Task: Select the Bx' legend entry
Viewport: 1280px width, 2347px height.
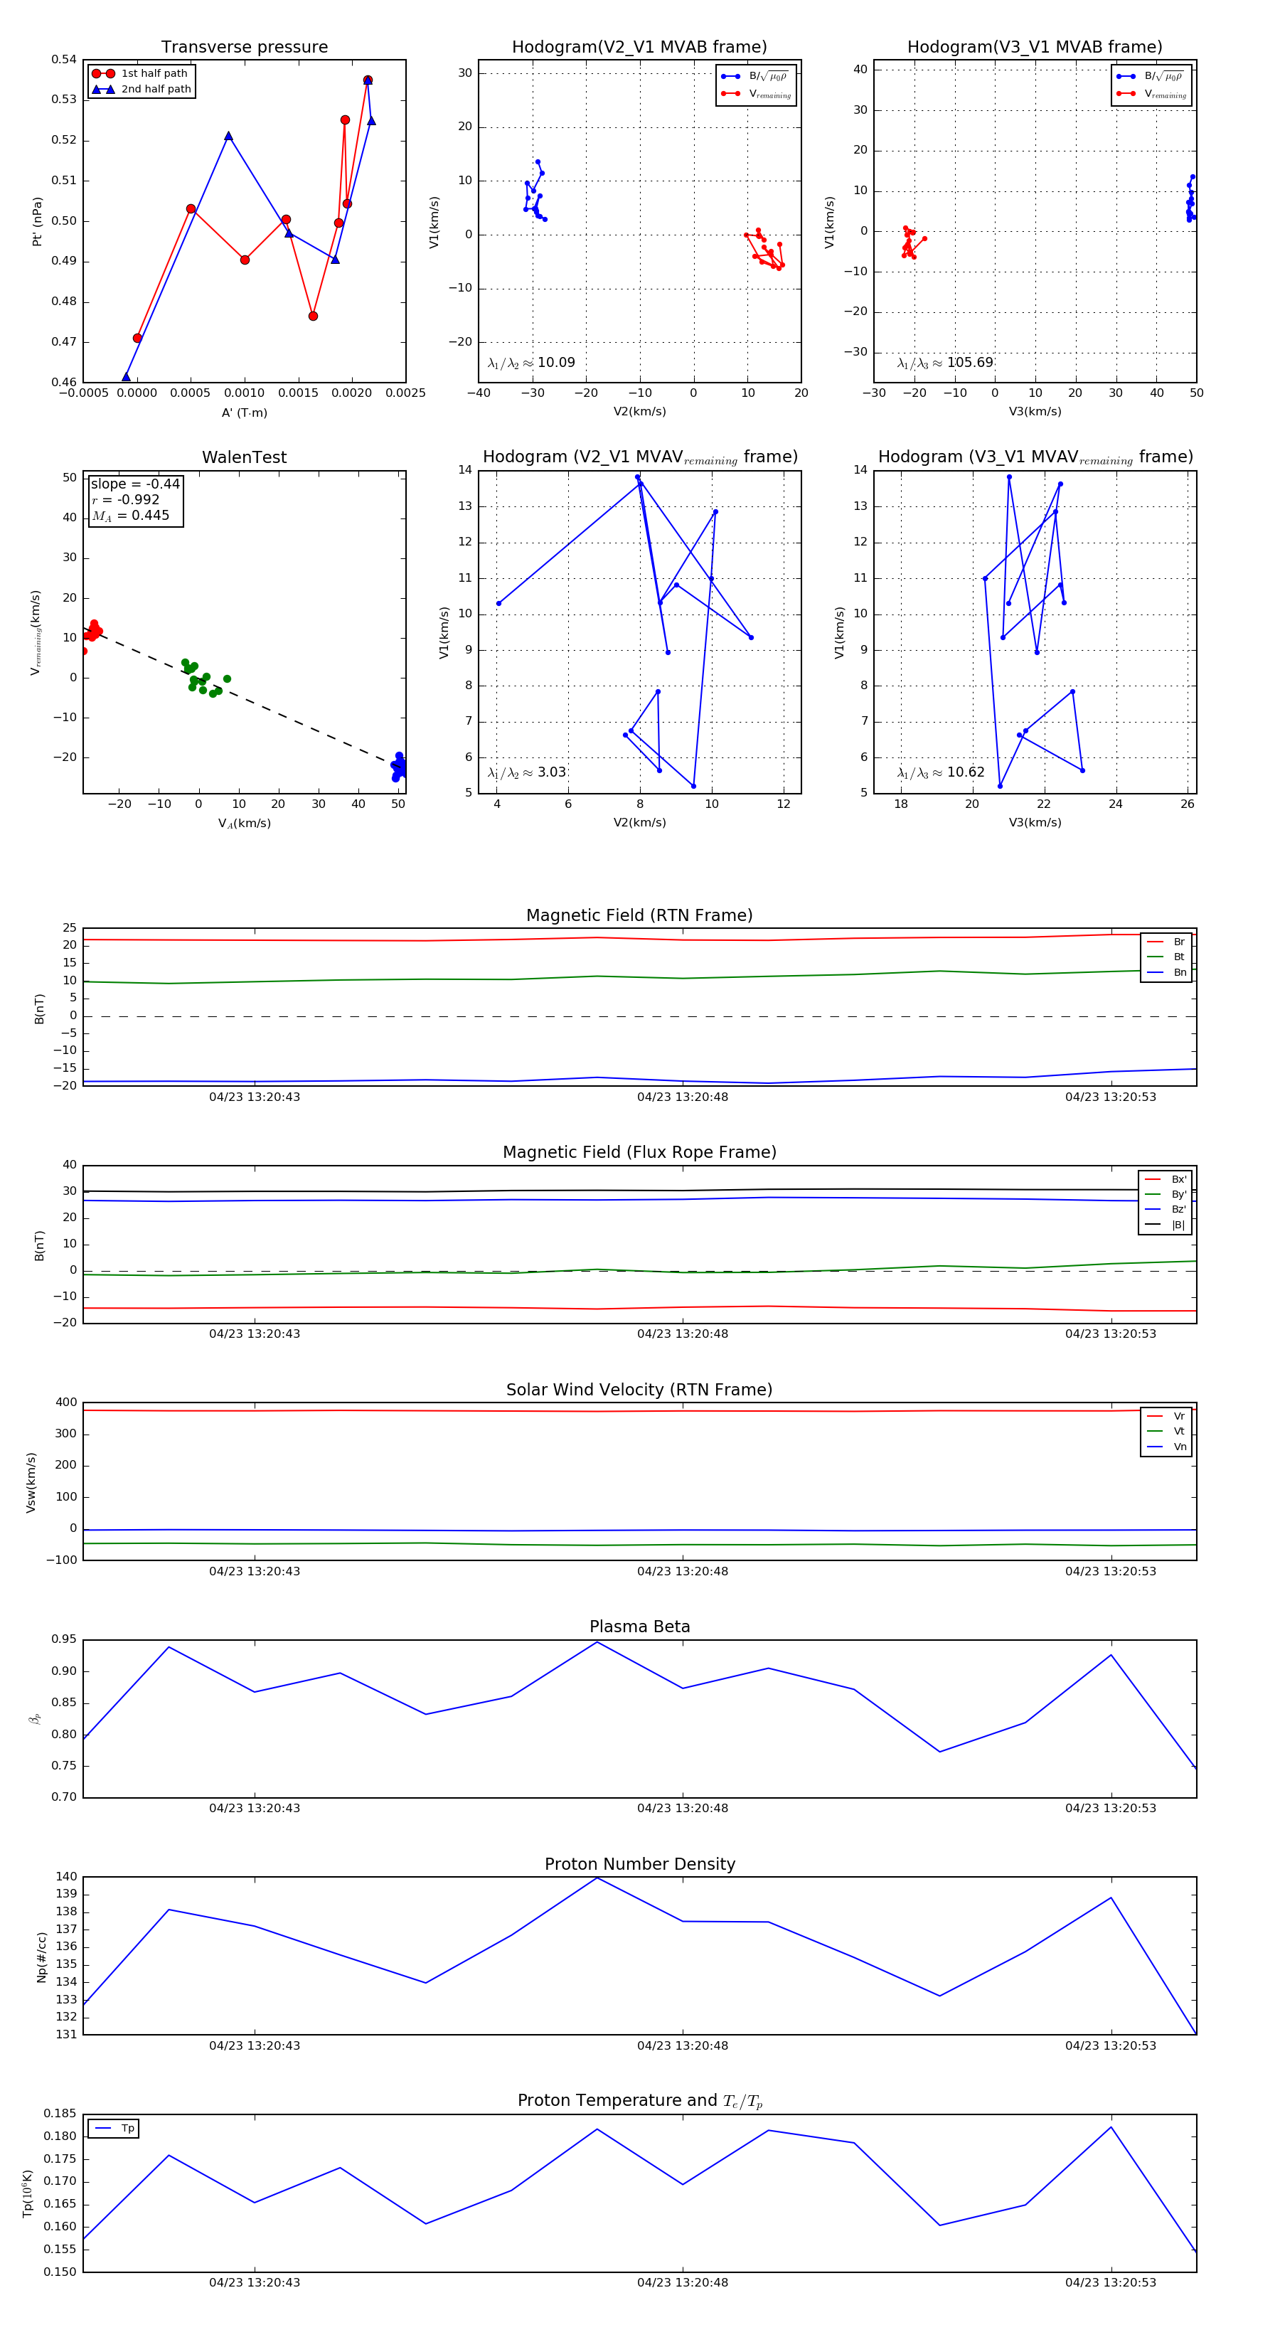Action: pyautogui.click(x=1166, y=1179)
